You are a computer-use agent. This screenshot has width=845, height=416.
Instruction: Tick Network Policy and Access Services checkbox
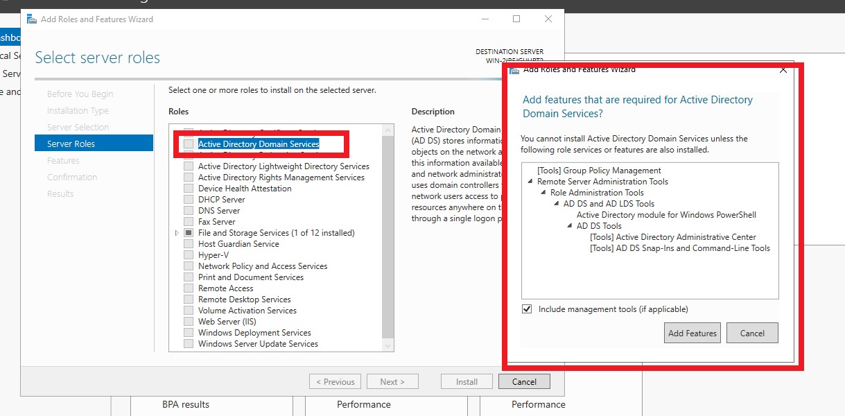(x=189, y=266)
